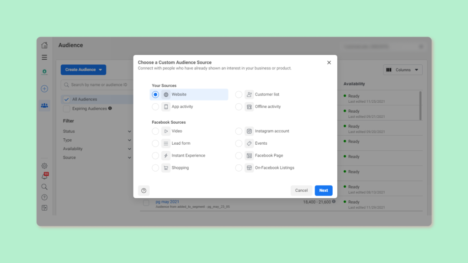Select the Shopping radio button

tap(155, 168)
